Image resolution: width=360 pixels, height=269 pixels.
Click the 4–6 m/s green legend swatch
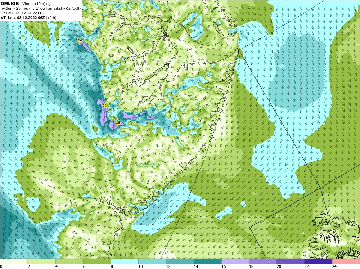(x=69, y=261)
